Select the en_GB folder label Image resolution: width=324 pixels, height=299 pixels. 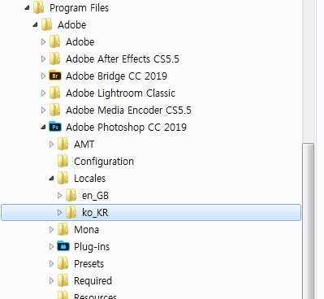(x=95, y=196)
